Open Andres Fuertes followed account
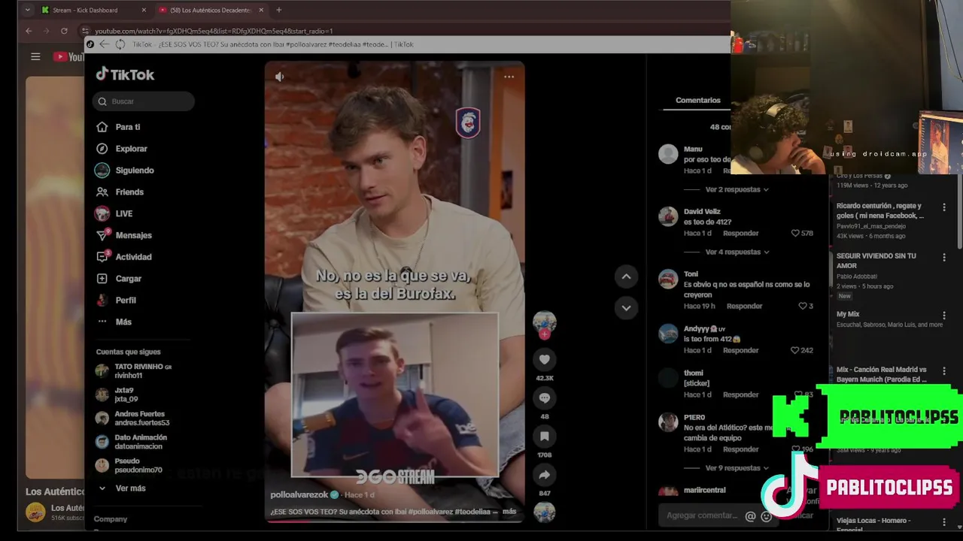Image resolution: width=963 pixels, height=541 pixels. (x=143, y=418)
